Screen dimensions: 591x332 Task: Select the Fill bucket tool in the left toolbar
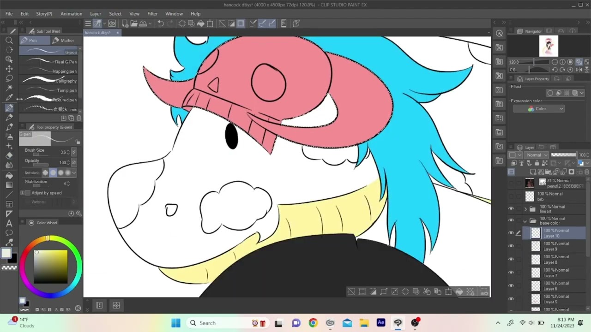click(x=9, y=175)
